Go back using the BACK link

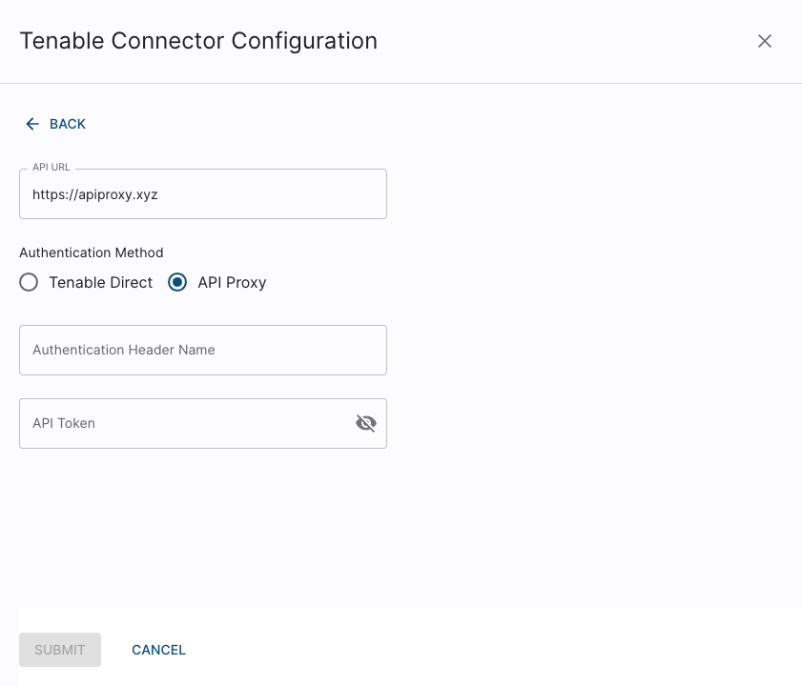click(x=55, y=124)
